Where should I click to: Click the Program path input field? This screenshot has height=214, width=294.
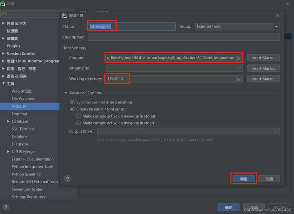click(174, 58)
